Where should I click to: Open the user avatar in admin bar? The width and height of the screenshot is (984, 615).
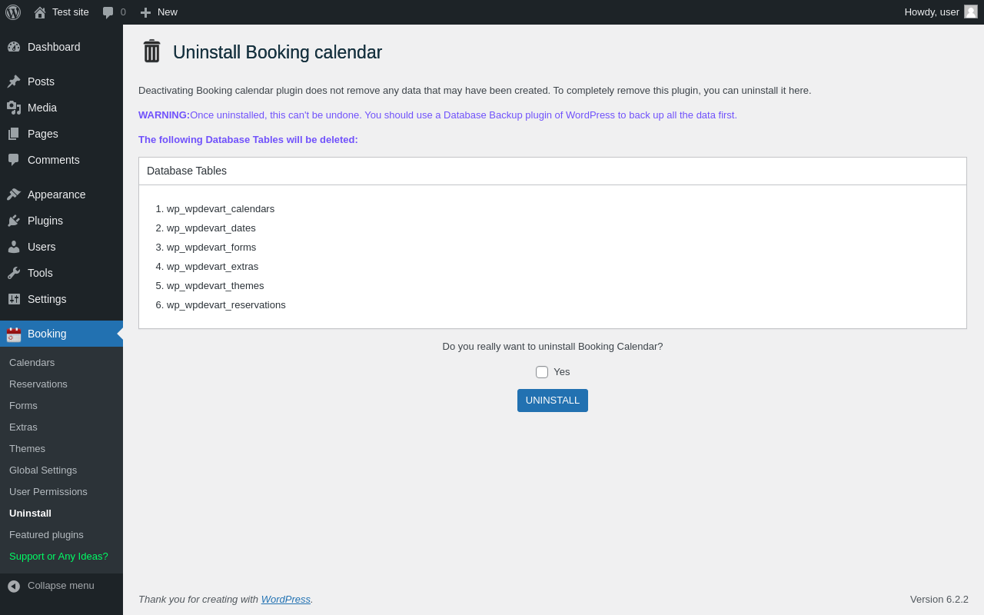click(x=971, y=12)
